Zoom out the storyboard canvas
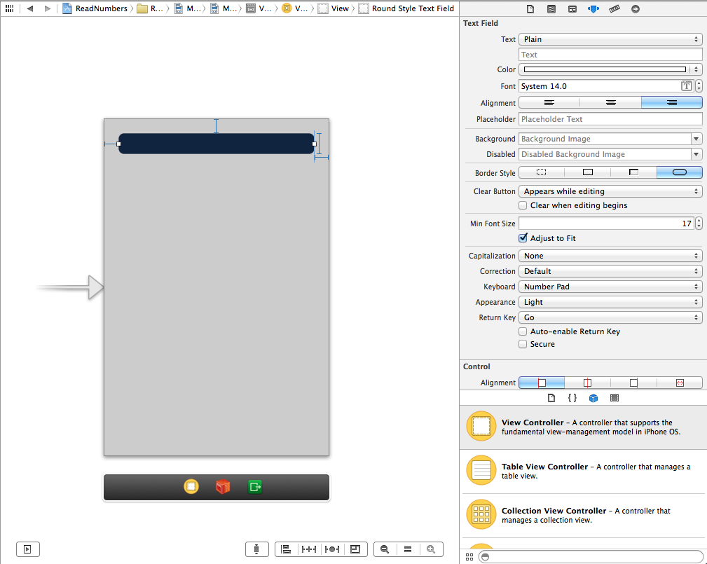This screenshot has width=707, height=564. point(385,549)
